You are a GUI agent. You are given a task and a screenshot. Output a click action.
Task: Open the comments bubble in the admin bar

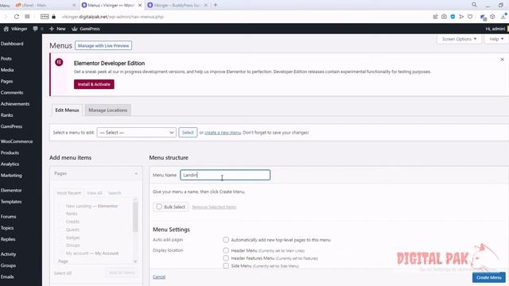click(35, 29)
